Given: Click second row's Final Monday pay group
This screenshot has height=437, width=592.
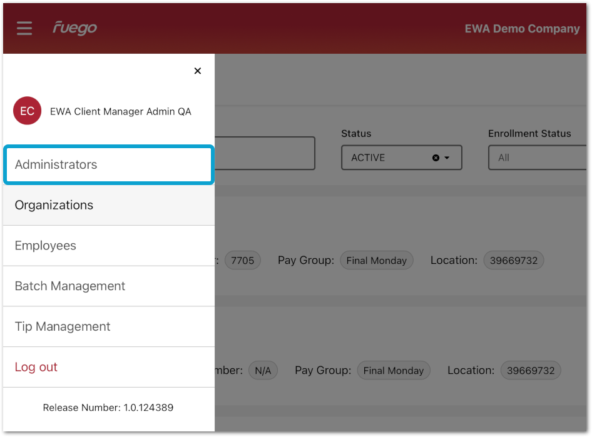Looking at the screenshot, I should point(394,371).
